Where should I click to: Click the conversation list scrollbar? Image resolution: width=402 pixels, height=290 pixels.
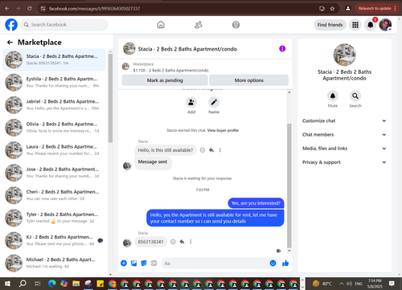click(110, 98)
